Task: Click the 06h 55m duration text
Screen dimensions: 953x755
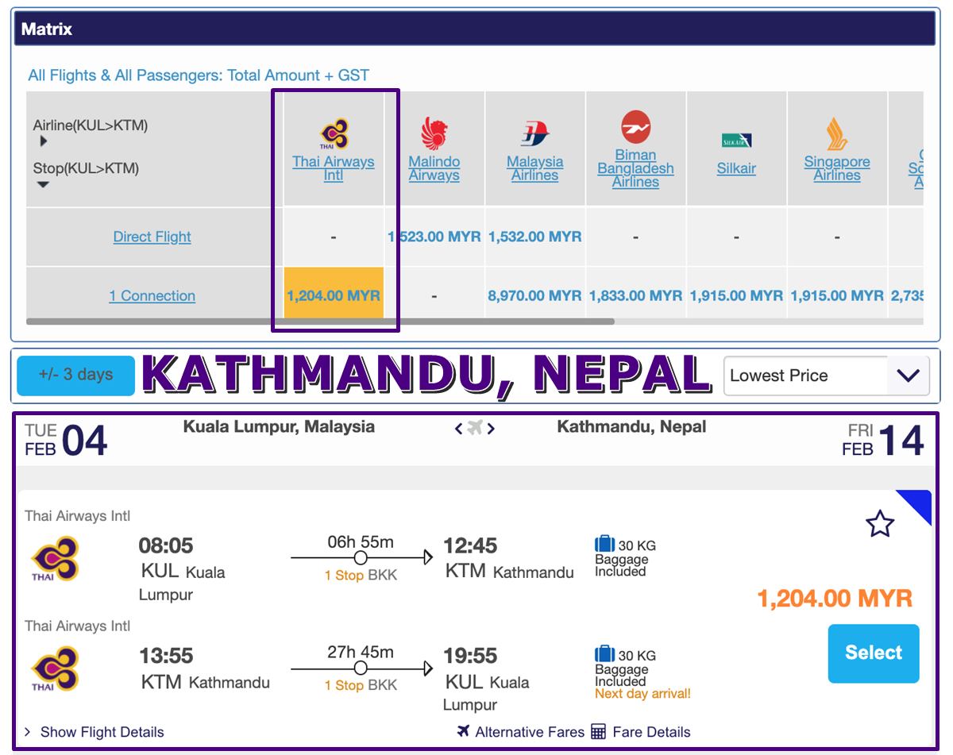Action: [361, 542]
